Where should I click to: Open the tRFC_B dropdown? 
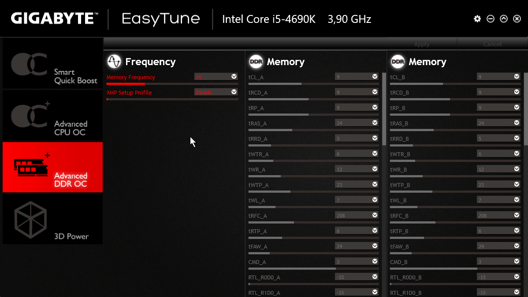coord(498,215)
